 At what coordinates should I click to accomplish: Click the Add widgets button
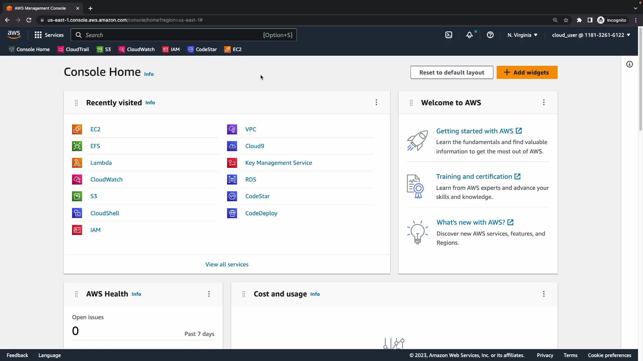pyautogui.click(x=527, y=73)
